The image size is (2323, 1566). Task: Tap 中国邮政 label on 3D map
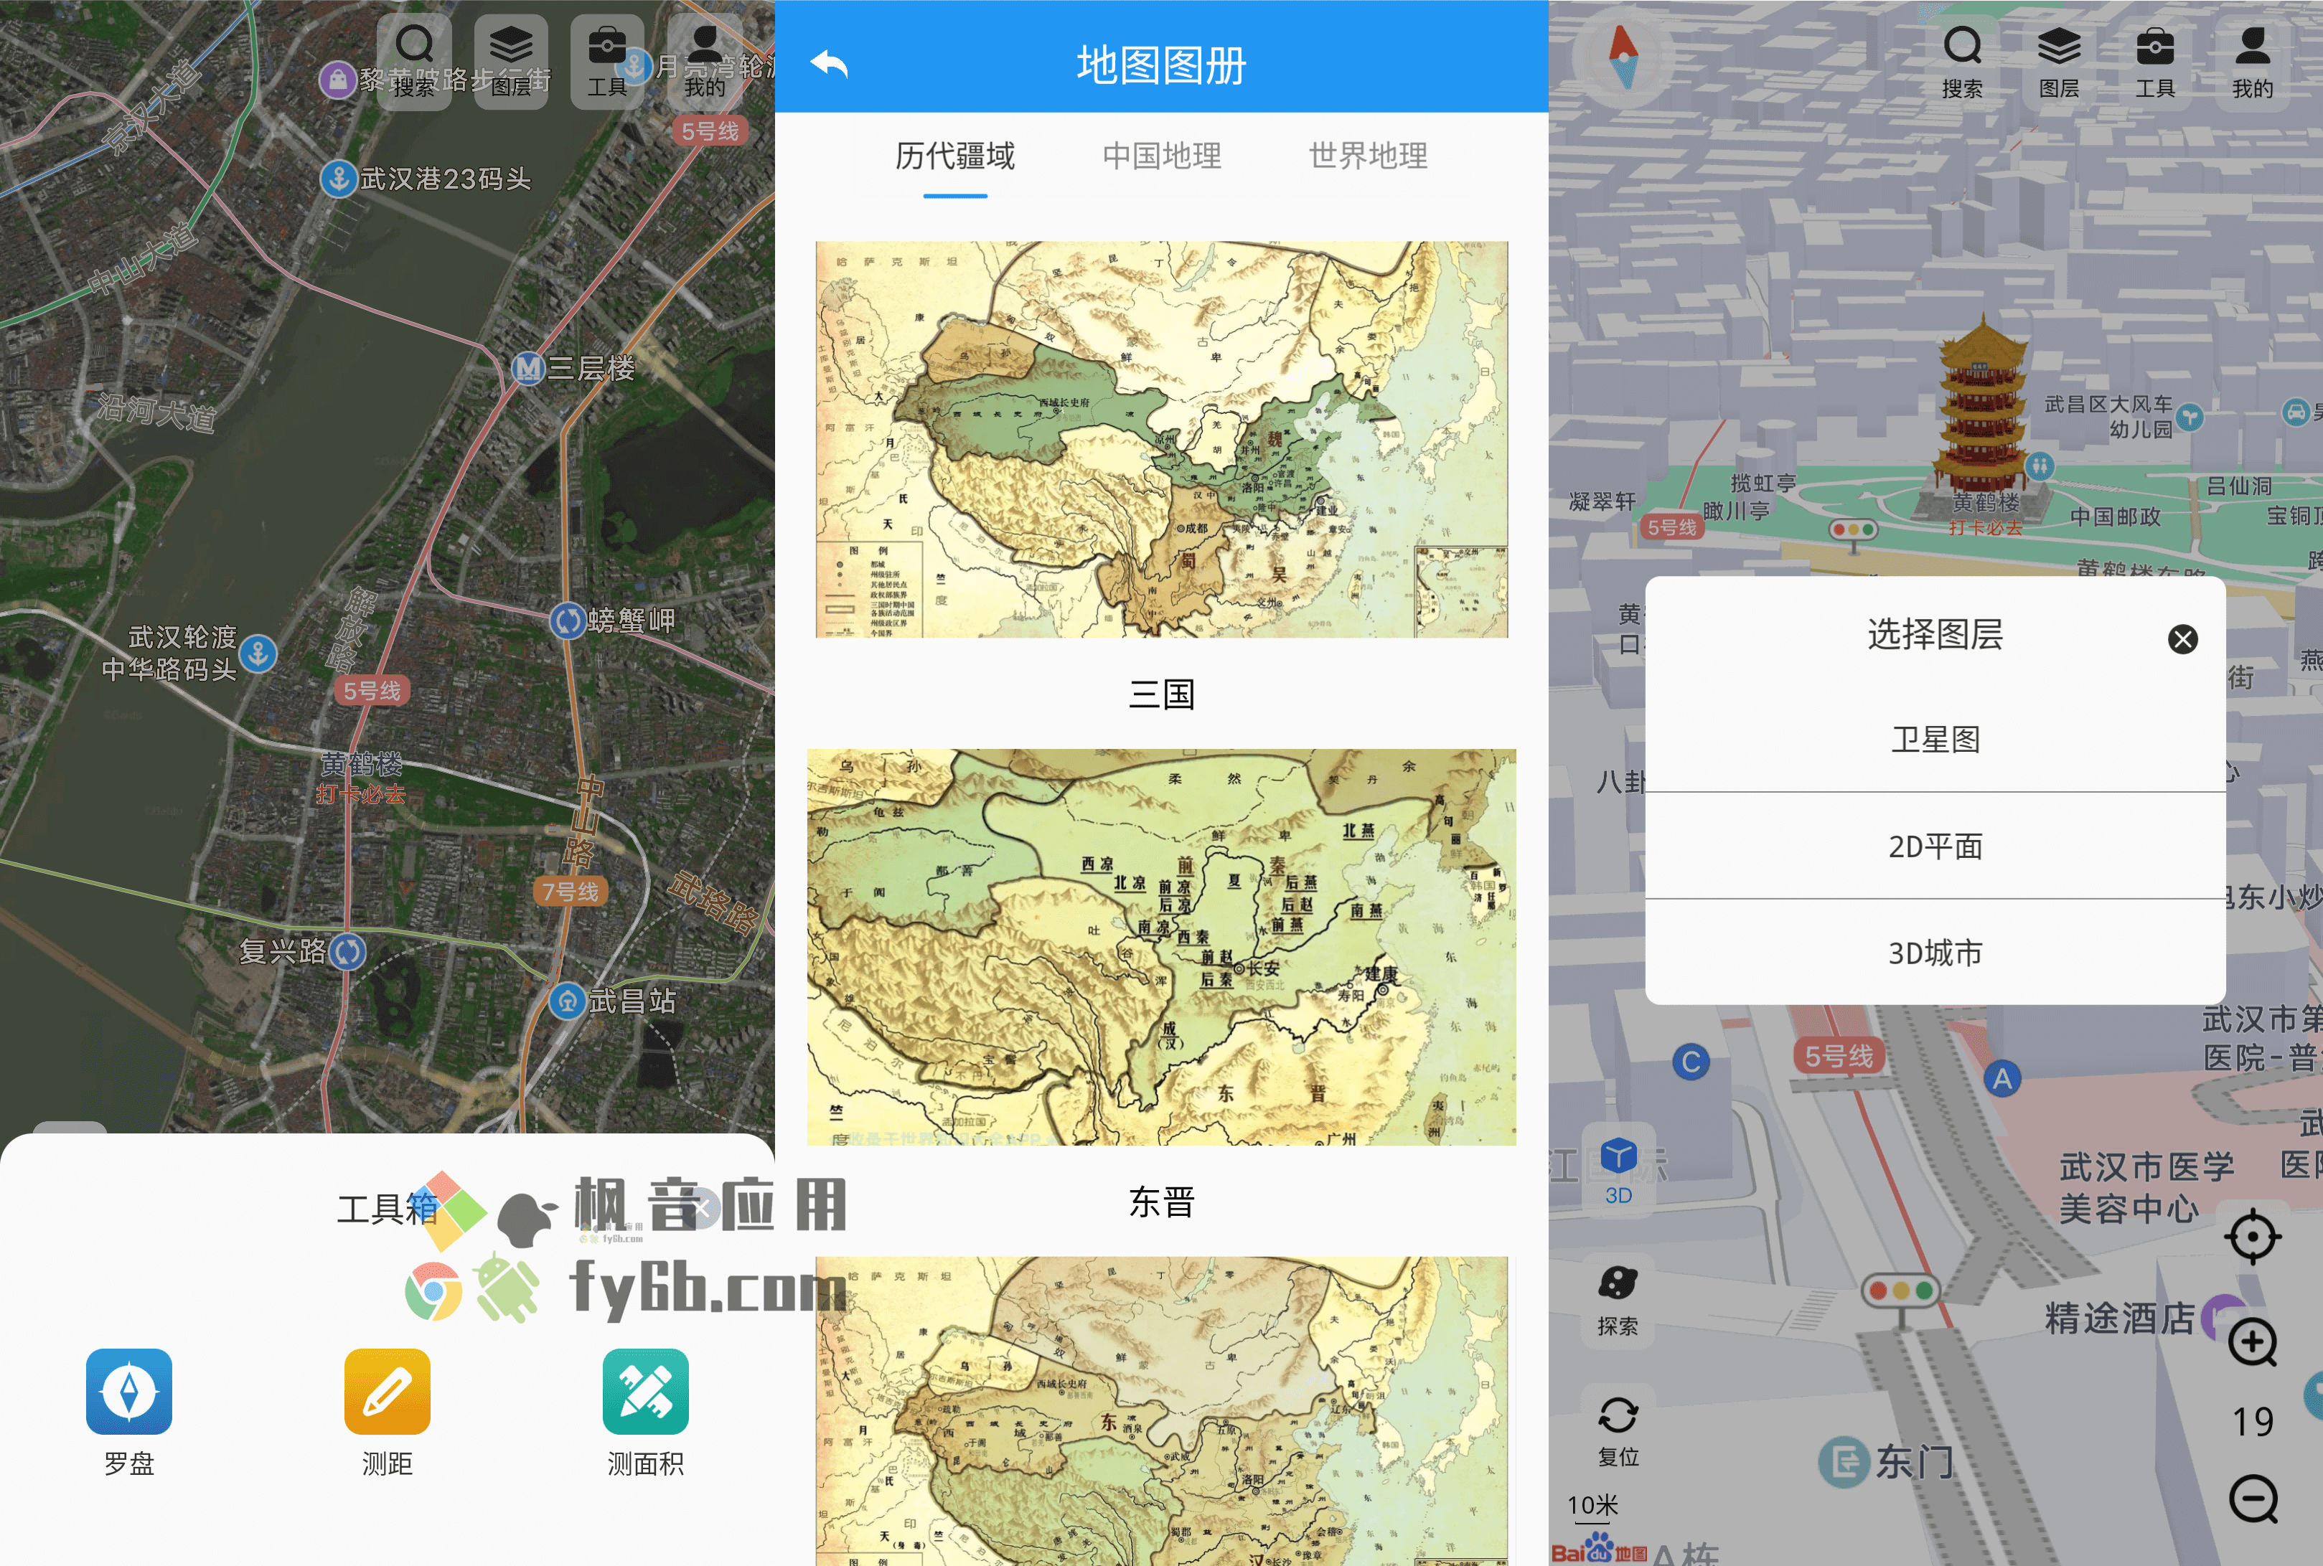pyautogui.click(x=2115, y=517)
